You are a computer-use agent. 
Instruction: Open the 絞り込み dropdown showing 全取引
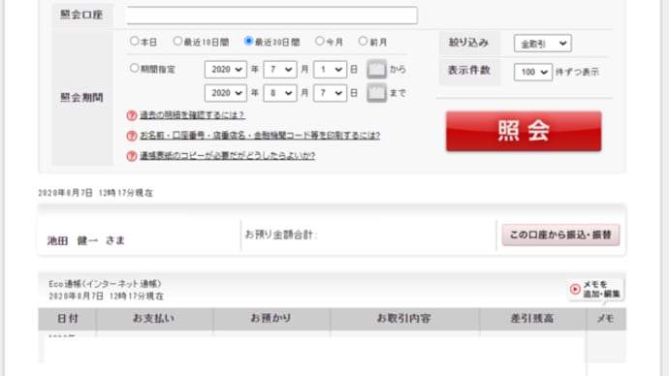click(543, 44)
